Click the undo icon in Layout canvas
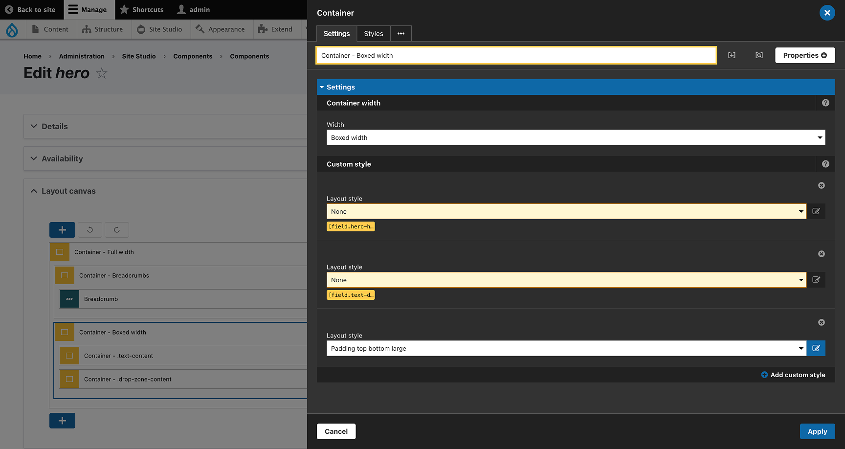The width and height of the screenshot is (845, 449). pyautogui.click(x=90, y=230)
